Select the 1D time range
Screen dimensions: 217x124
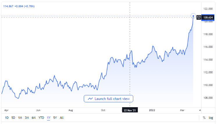tap(7, 118)
